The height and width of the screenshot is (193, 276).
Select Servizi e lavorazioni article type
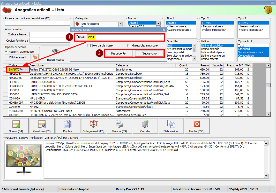[x=253, y=52]
